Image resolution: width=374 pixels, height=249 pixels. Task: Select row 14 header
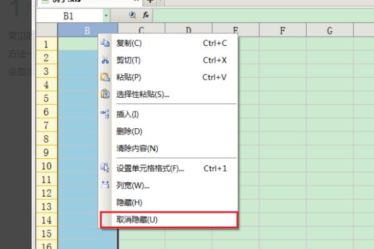(x=47, y=220)
